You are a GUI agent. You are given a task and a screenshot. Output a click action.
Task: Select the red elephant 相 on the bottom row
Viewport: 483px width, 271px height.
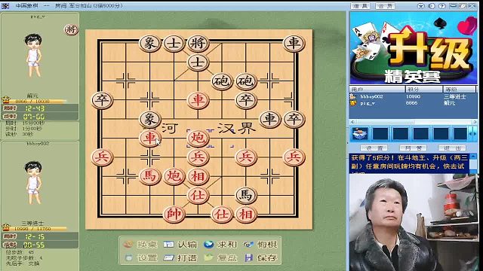pos(245,214)
